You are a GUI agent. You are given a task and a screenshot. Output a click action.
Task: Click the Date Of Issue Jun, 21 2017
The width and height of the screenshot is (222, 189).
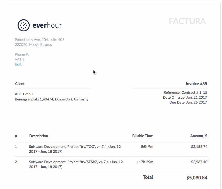click(185, 97)
